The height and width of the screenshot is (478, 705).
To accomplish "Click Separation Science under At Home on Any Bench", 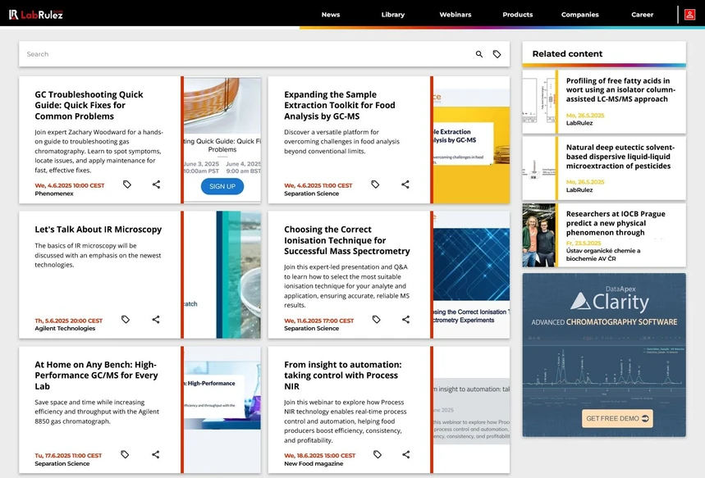I will tap(62, 463).
